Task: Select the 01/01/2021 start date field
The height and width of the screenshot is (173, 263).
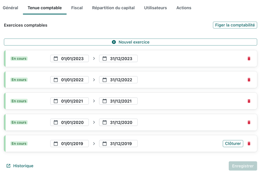Action: 72,101
